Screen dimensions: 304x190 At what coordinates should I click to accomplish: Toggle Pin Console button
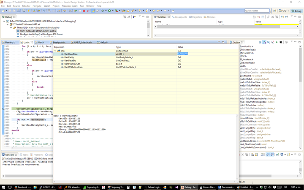(277, 155)
